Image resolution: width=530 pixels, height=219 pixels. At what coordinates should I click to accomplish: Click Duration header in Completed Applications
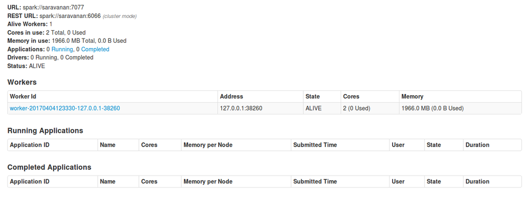click(477, 181)
